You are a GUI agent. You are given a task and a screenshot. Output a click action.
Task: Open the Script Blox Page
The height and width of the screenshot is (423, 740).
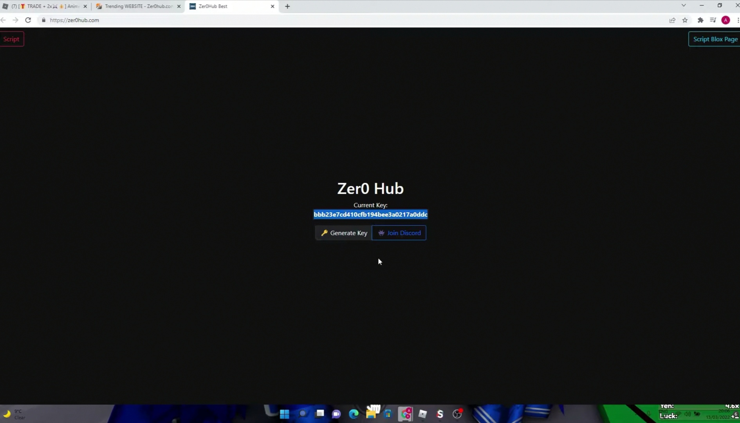tap(715, 39)
